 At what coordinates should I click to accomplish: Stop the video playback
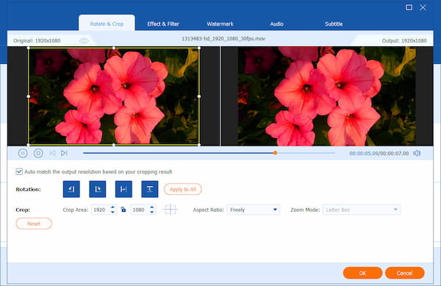coord(38,153)
